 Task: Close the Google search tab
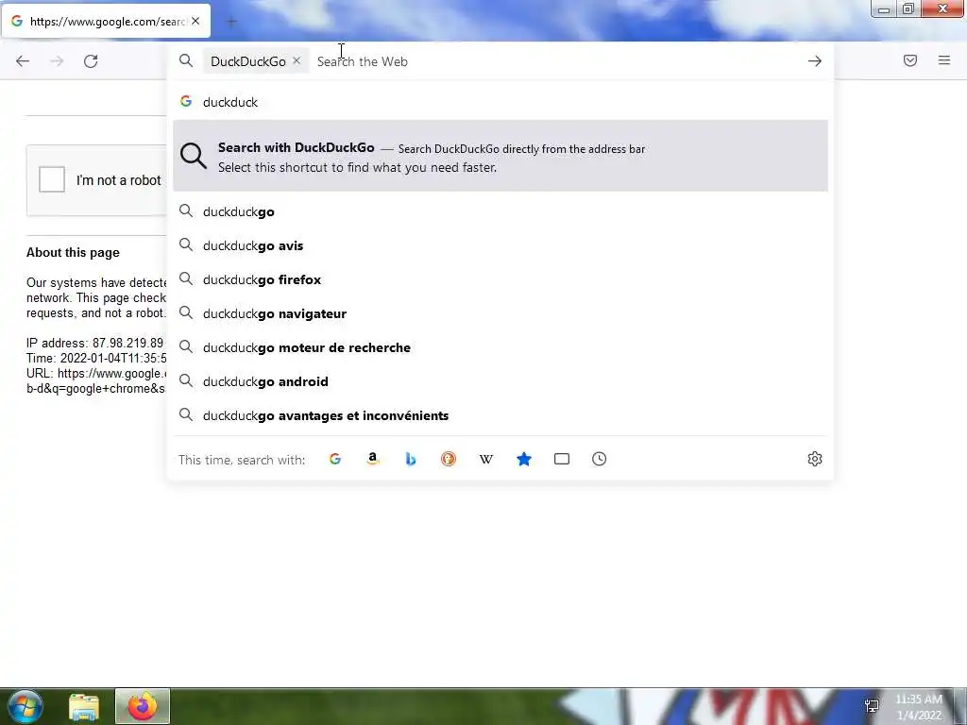195,21
